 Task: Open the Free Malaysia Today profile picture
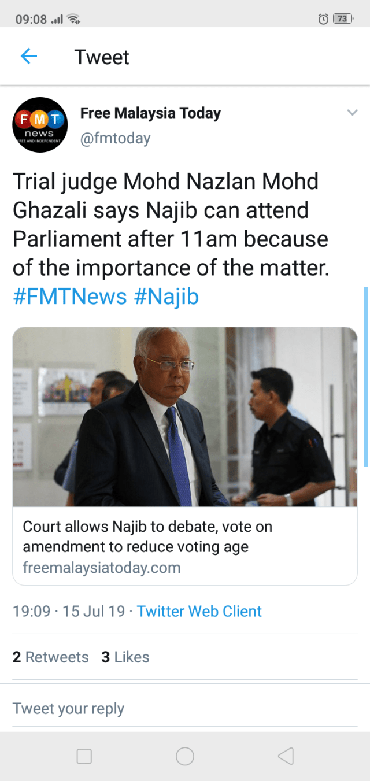click(40, 124)
